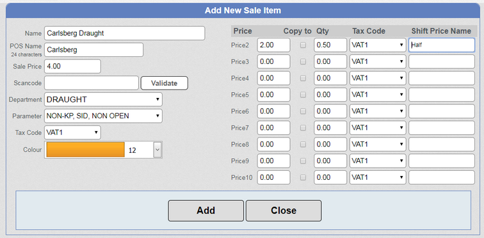
Task: Focus the Price2 price field showing 2.00
Action: (273, 45)
